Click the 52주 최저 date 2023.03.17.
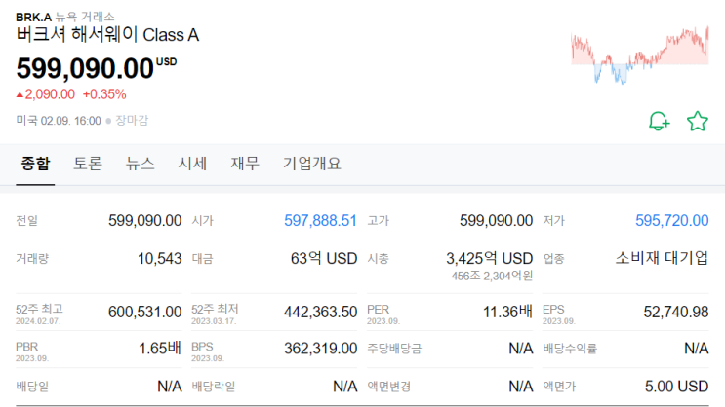 pyautogui.click(x=214, y=321)
